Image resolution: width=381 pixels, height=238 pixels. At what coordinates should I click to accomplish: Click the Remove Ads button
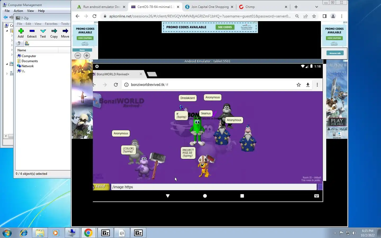[x=335, y=53]
